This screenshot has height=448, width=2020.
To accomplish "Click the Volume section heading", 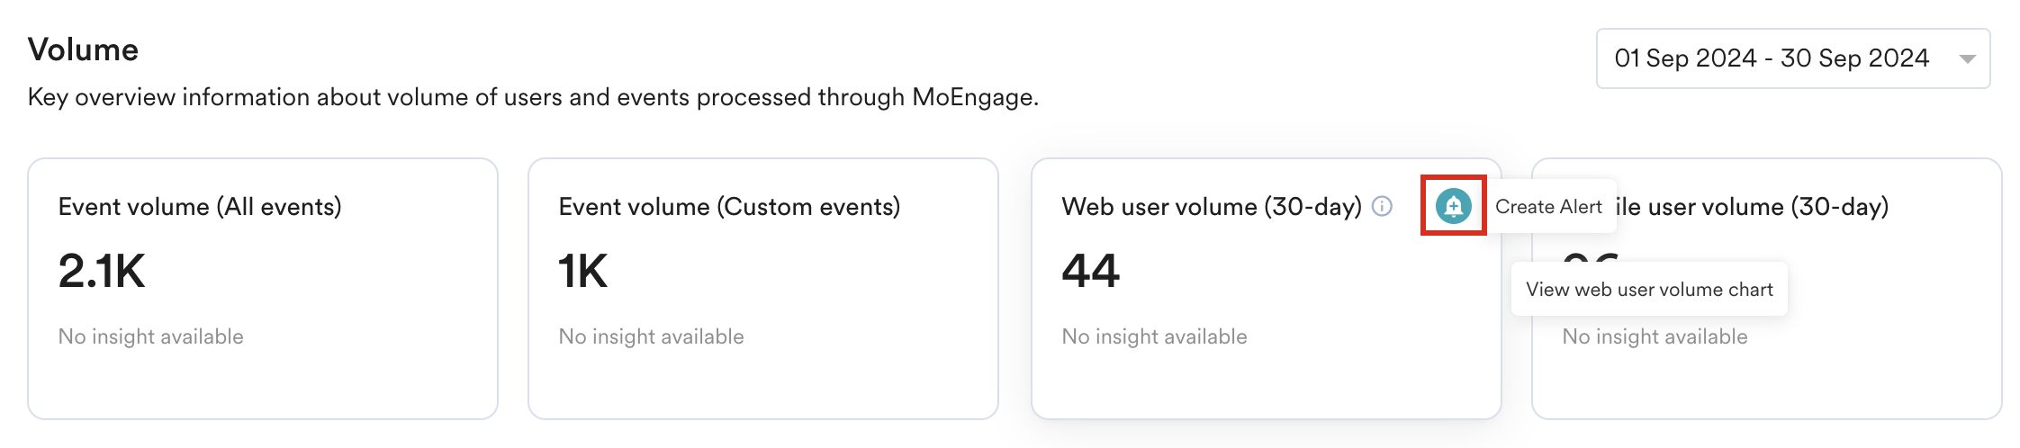I will click(x=83, y=49).
